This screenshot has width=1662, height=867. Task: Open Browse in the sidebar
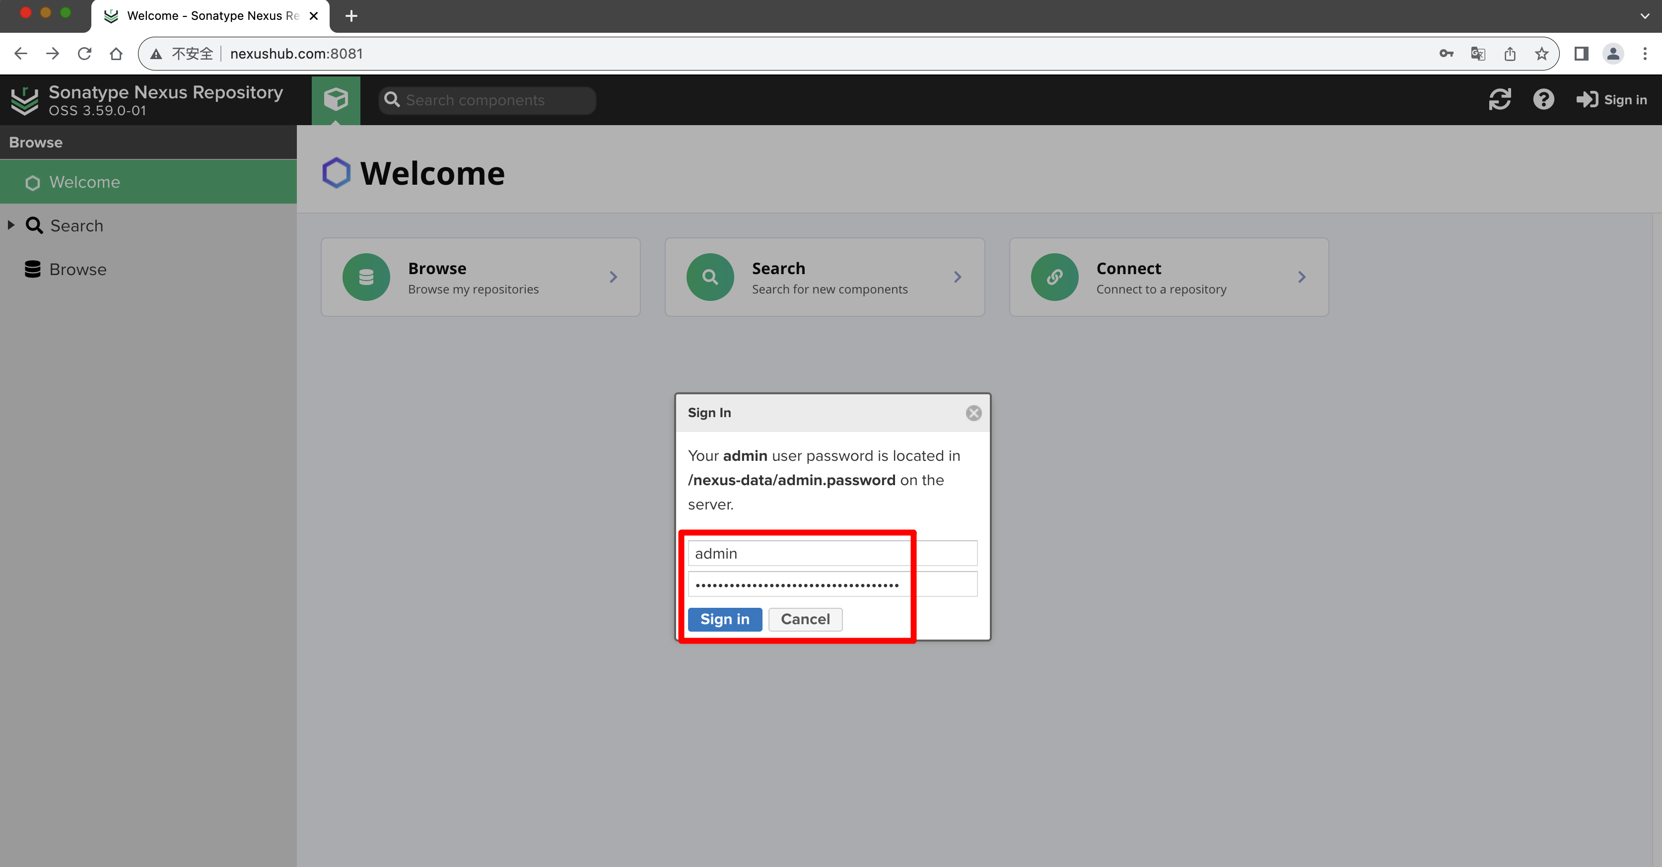click(x=77, y=269)
